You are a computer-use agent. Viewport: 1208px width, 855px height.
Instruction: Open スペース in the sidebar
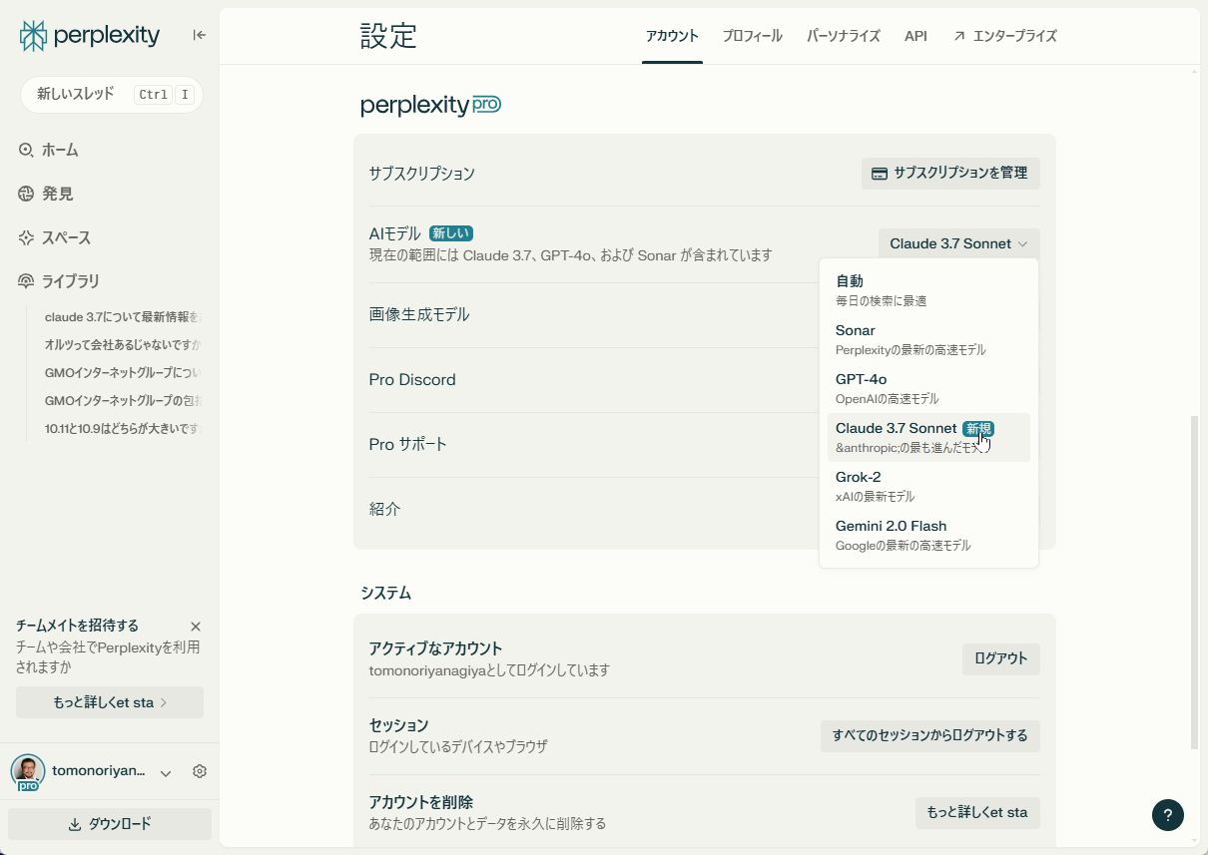click(66, 237)
